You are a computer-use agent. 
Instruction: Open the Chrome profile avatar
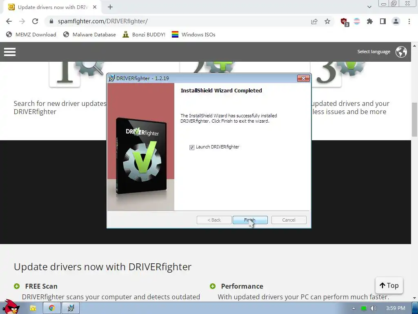pyautogui.click(x=396, y=21)
